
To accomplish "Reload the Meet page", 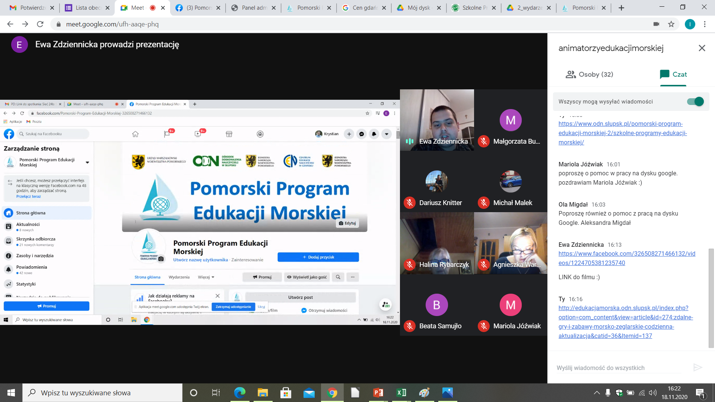I will pyautogui.click(x=40, y=24).
